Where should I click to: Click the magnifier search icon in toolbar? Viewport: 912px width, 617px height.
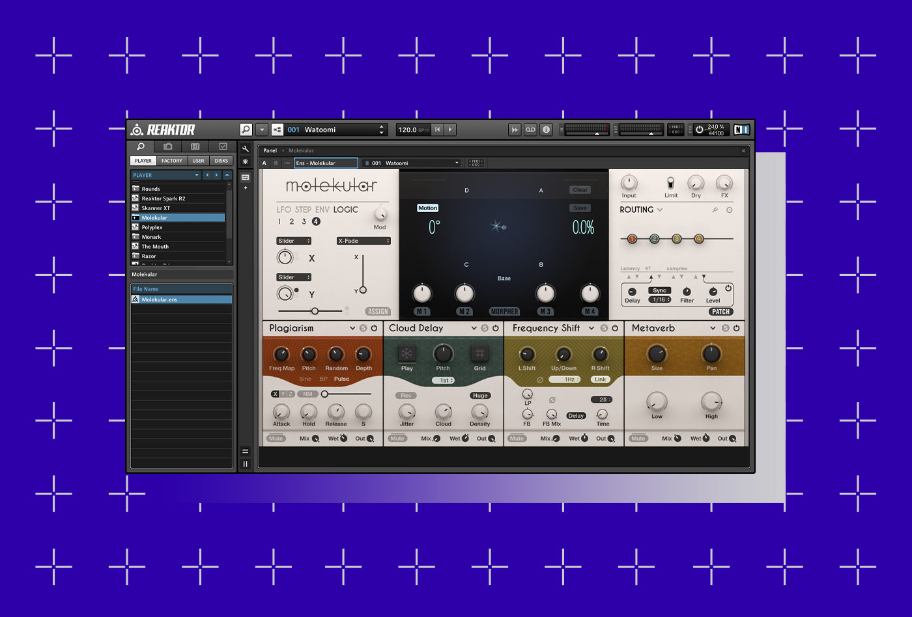246,130
